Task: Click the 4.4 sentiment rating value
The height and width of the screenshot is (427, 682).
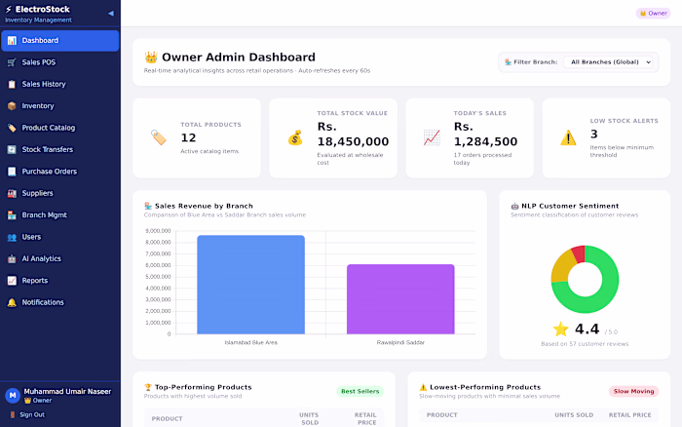Action: coord(587,330)
